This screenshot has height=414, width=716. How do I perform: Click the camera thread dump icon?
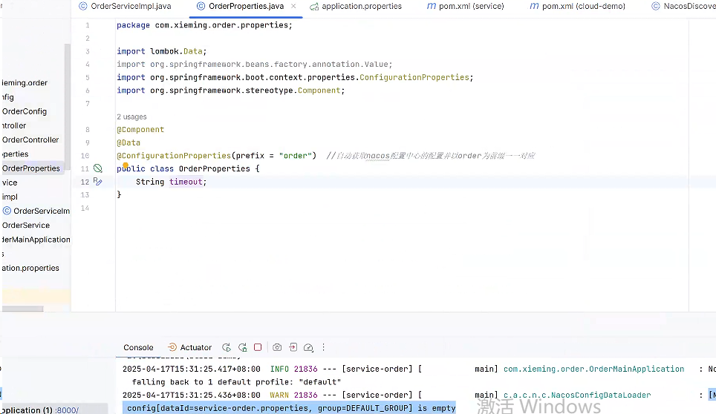click(x=277, y=347)
